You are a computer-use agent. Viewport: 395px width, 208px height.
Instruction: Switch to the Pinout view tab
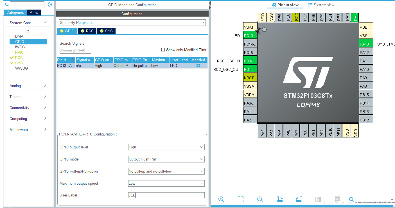click(x=285, y=5)
